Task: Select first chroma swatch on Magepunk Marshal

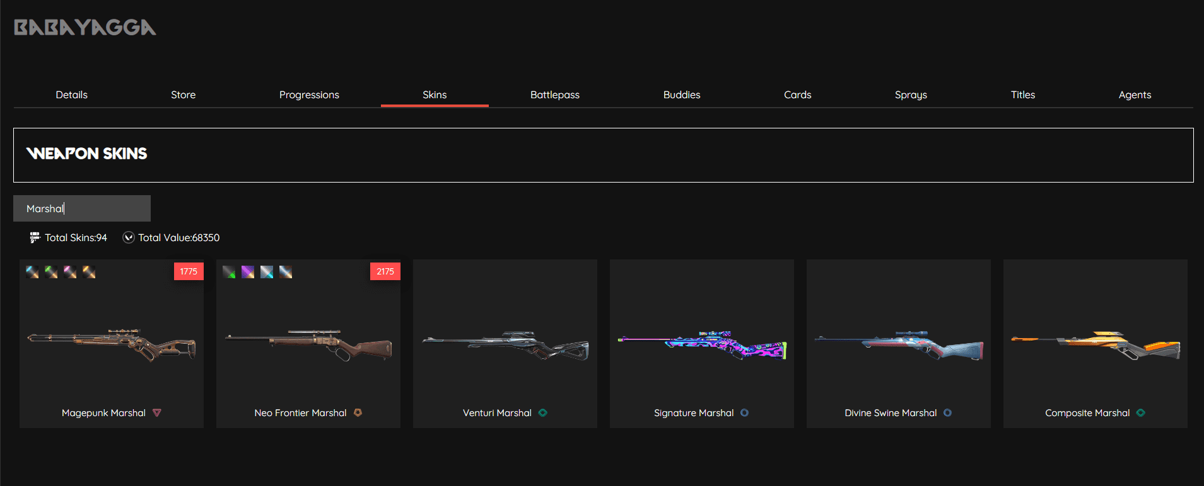Action: [32, 272]
